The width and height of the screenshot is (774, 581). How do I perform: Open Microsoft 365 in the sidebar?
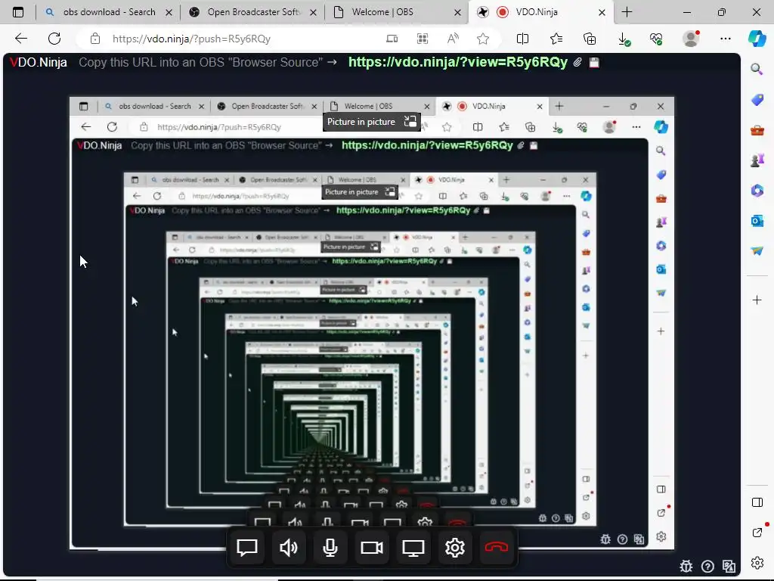(x=757, y=190)
